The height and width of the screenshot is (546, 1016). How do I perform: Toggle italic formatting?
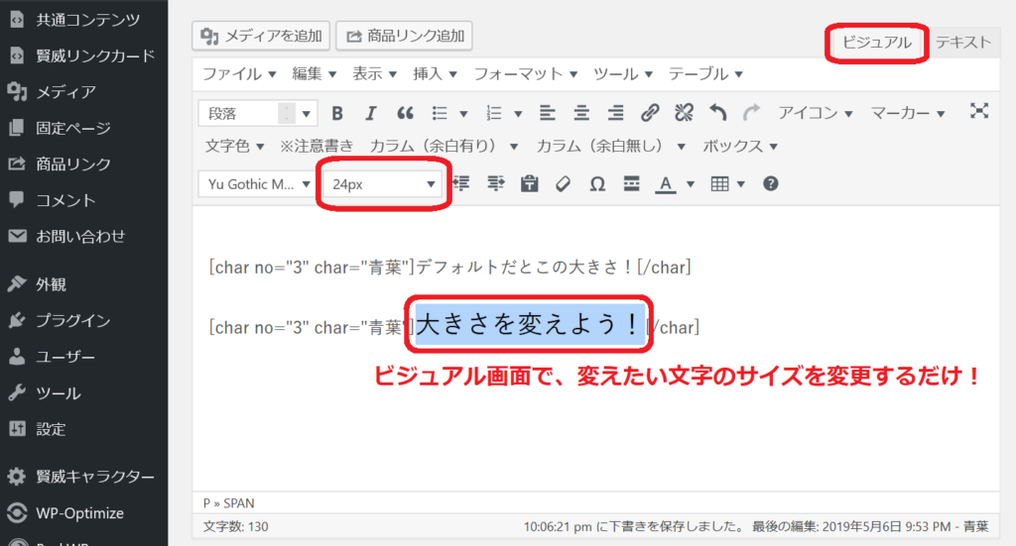[x=371, y=114]
